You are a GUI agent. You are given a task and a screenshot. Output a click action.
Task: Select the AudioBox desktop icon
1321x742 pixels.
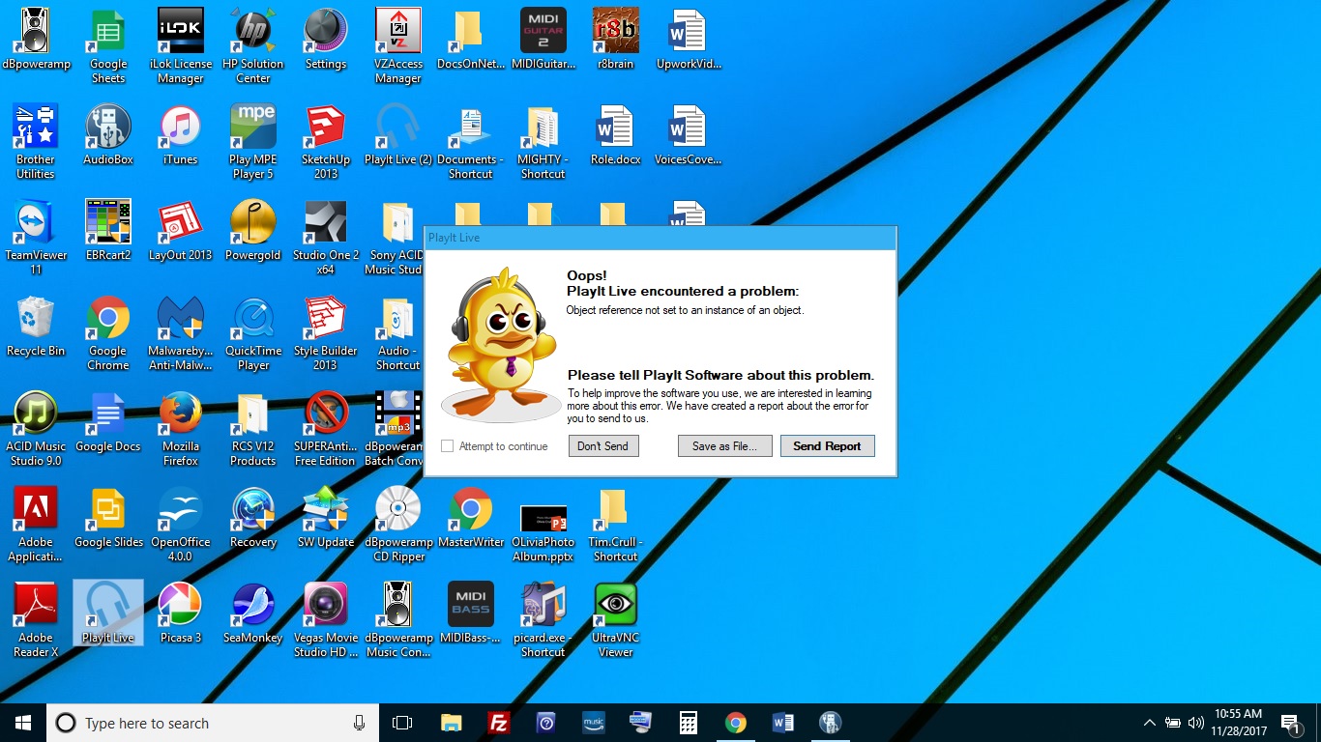tap(108, 135)
